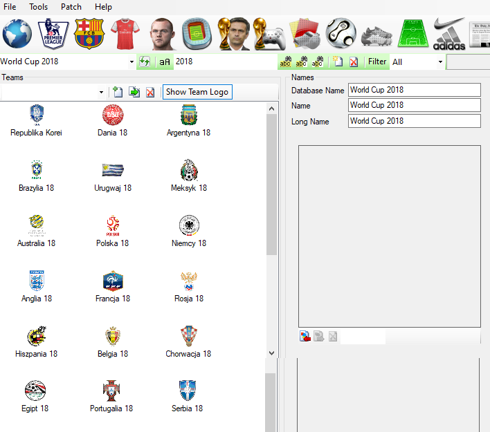This screenshot has height=432, width=490.
Task: Click the teams list scroll down arrow
Action: [x=271, y=353]
